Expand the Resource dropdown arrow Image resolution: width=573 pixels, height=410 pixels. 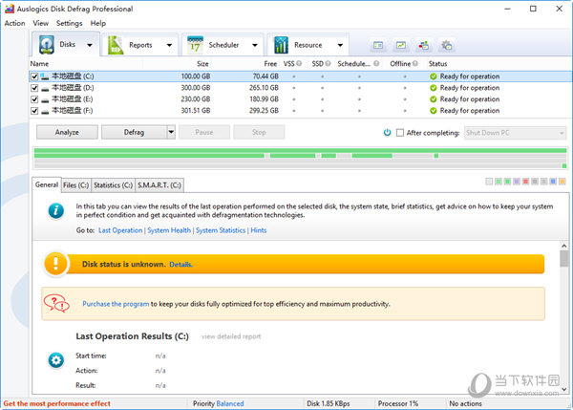[x=340, y=45]
